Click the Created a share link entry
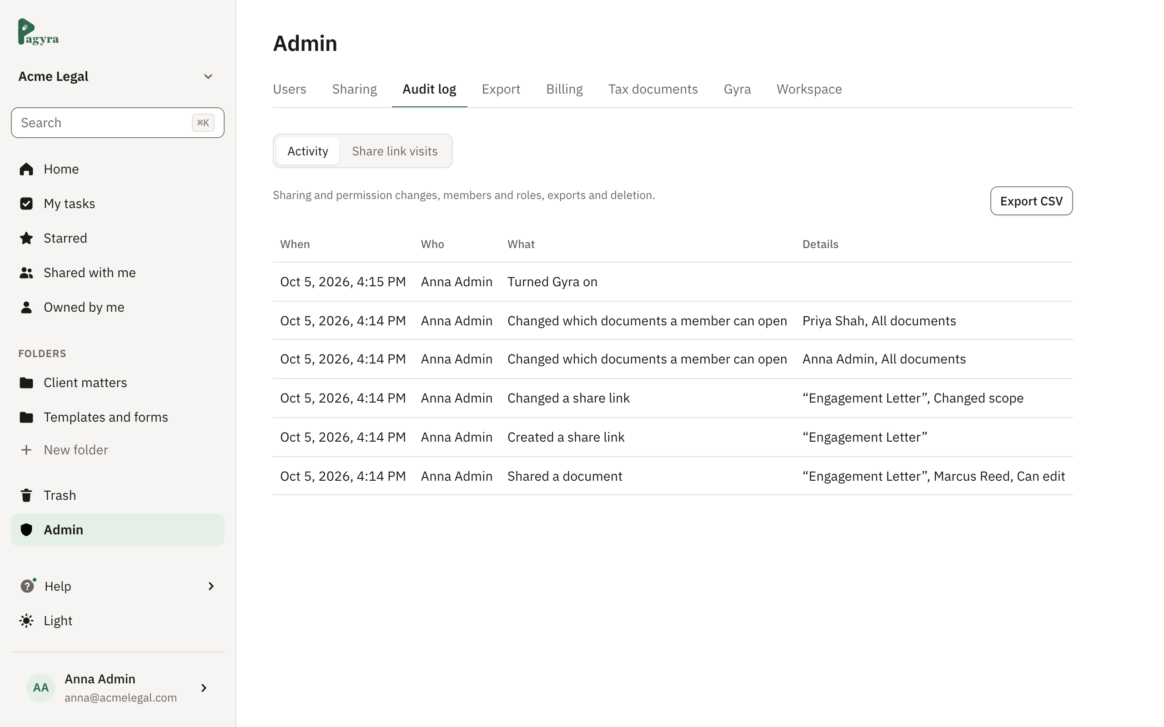This screenshot has width=1164, height=727. [x=566, y=437]
